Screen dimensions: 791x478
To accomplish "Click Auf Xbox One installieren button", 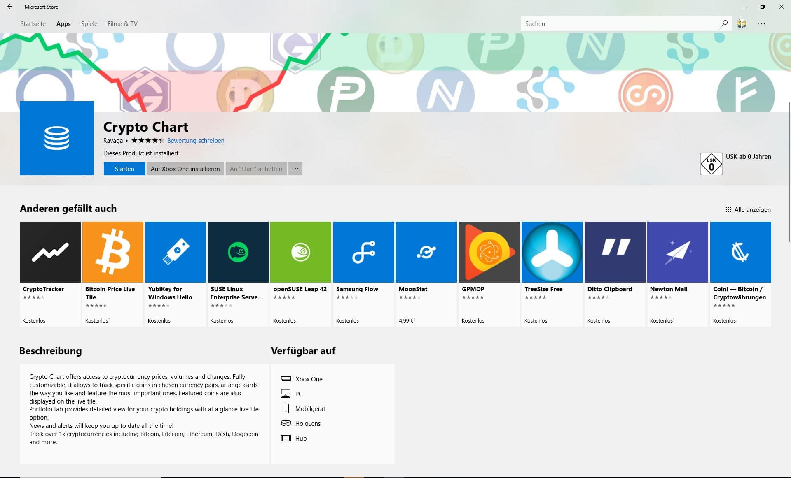I will coord(185,169).
